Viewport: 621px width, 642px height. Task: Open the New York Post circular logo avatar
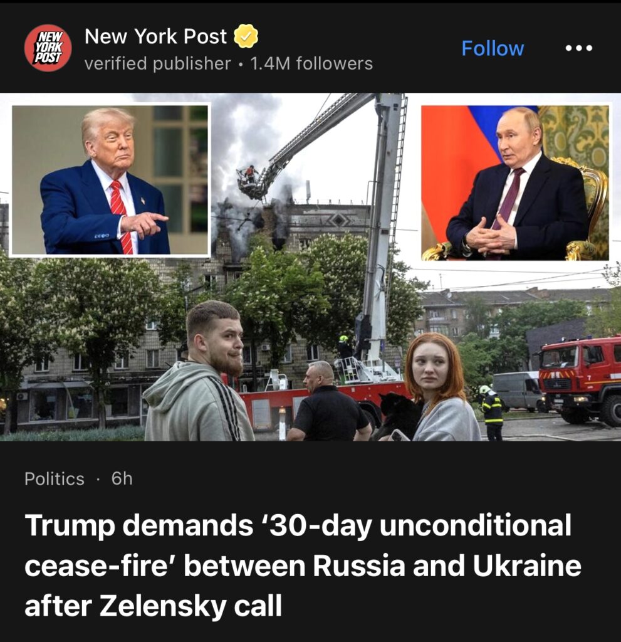point(48,48)
